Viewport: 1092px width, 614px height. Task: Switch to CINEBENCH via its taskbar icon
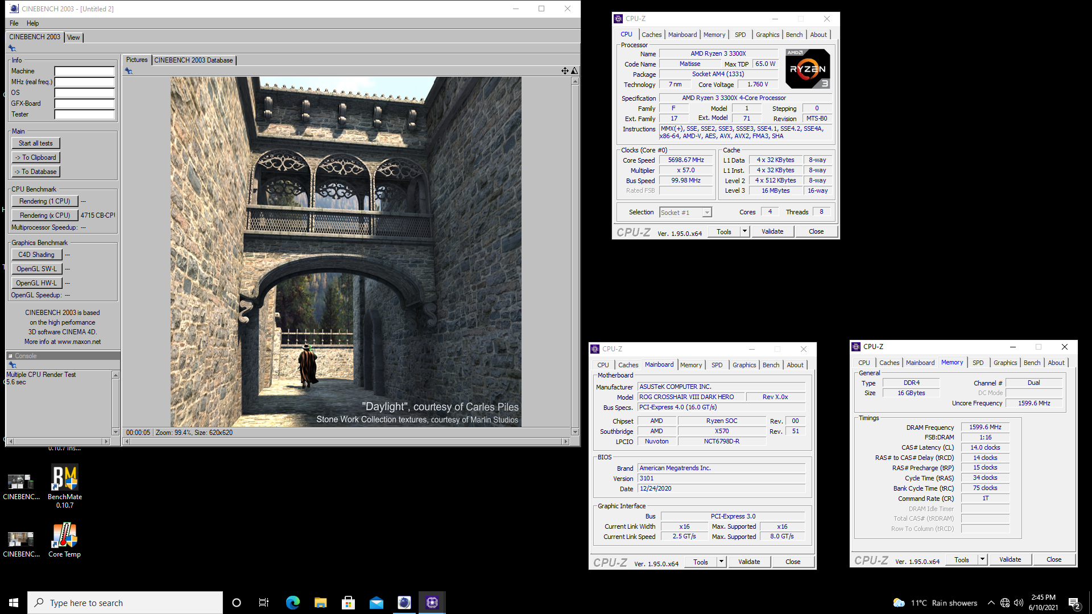[404, 603]
